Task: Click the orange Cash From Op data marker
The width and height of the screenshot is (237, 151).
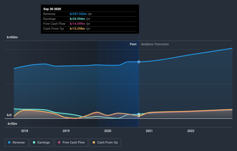Action: click(139, 116)
